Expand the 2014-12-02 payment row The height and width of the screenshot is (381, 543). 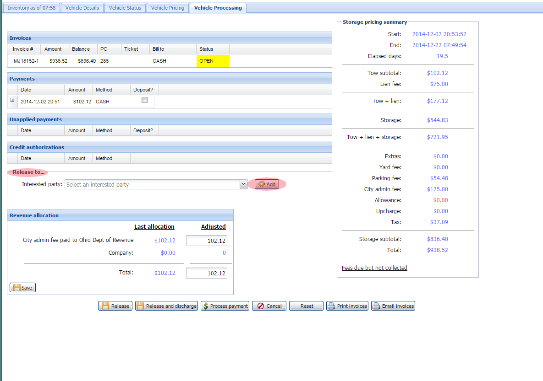coord(12,100)
